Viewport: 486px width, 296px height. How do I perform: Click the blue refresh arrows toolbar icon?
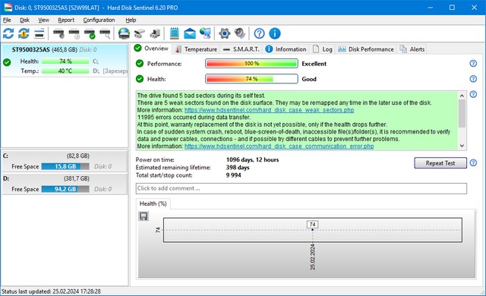click(8, 33)
